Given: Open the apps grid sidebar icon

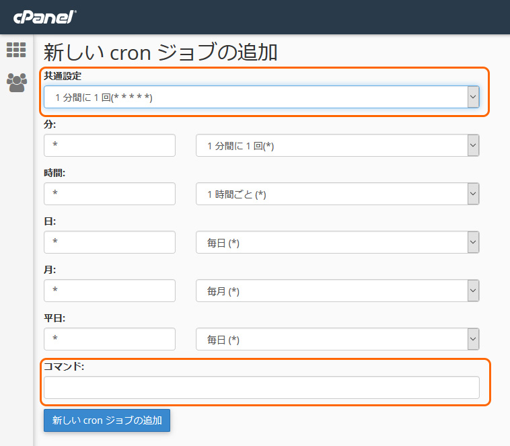Looking at the screenshot, I should point(16,50).
